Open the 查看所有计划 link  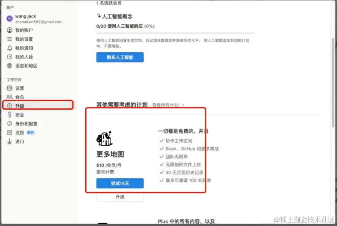(168, 105)
